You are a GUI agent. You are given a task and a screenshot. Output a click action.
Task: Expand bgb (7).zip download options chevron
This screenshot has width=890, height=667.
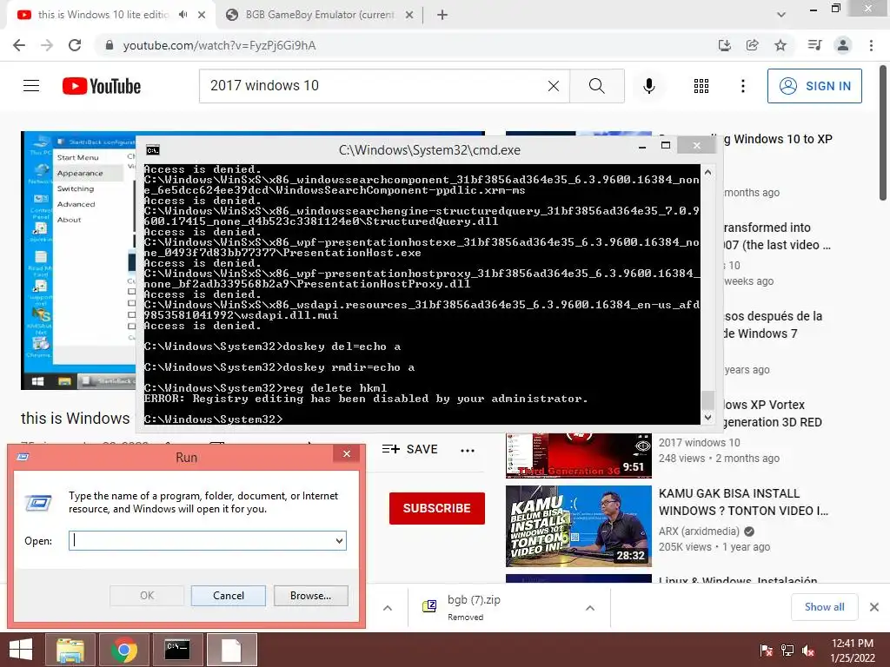click(590, 608)
